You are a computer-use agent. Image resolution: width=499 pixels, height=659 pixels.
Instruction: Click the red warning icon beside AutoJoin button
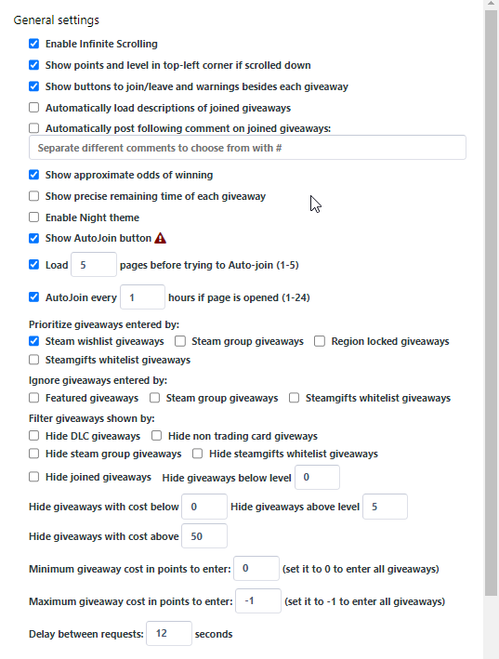click(x=160, y=238)
